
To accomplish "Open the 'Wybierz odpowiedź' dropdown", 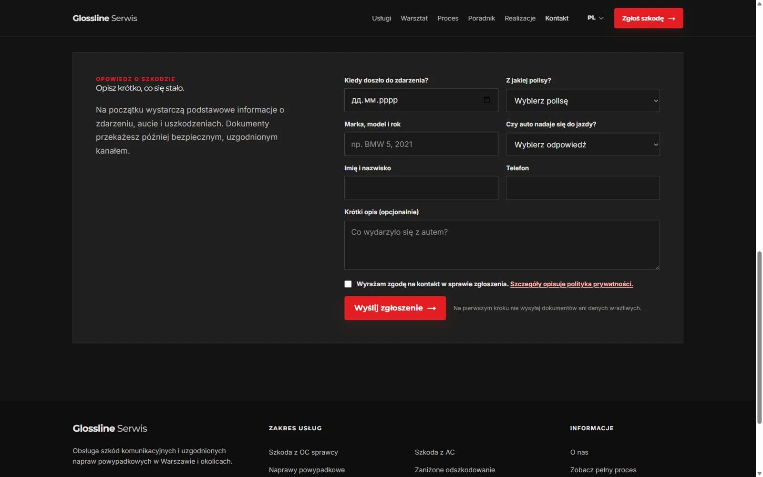I will 583,145.
